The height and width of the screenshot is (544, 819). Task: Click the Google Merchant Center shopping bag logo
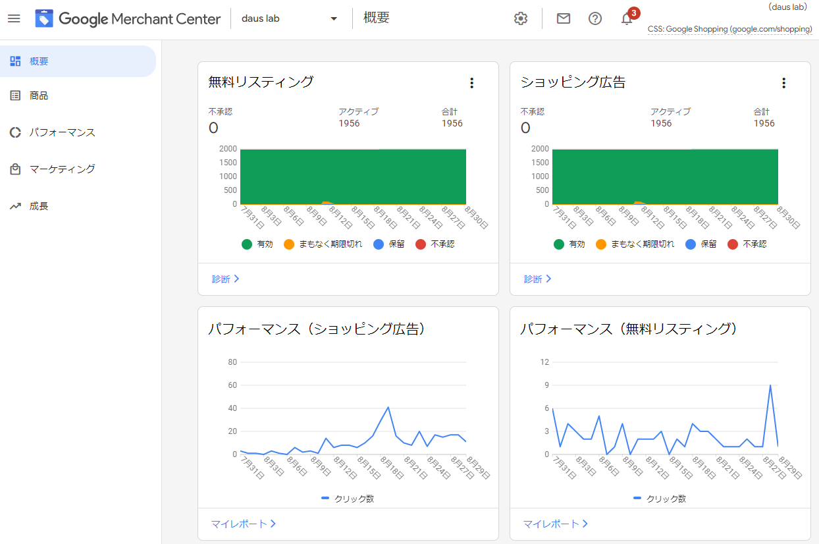coord(43,18)
